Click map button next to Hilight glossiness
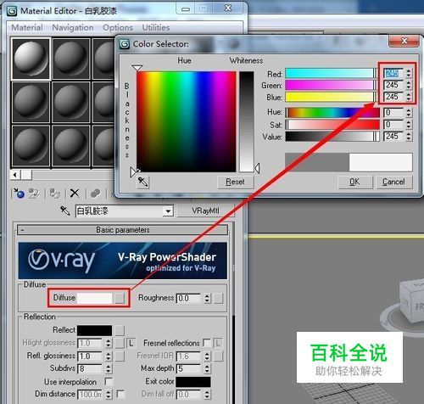The height and width of the screenshot is (404, 424). pyautogui.click(x=120, y=343)
